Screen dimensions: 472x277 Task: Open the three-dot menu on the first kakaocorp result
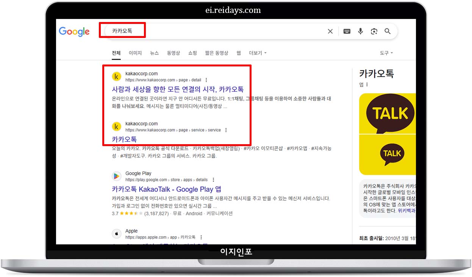(206, 80)
